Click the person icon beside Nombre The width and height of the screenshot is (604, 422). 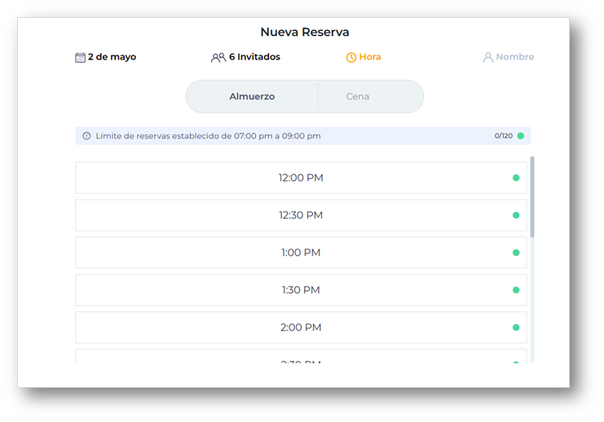(488, 58)
